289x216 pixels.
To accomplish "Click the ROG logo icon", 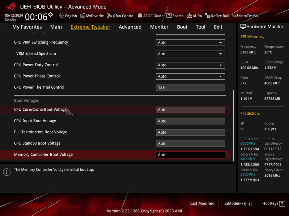I will pos(11,6).
